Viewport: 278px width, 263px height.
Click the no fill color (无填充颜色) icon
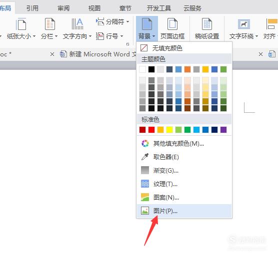click(144, 48)
